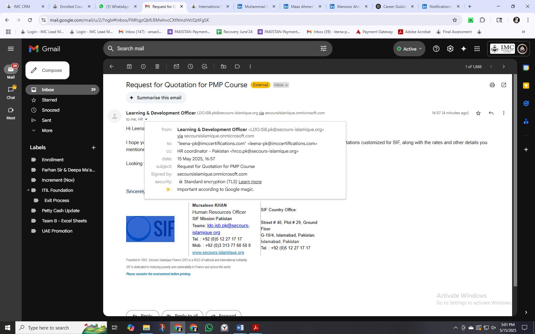Click the back arrow to return to inbox
Viewport: 535px width, 334px height.
[x=111, y=66]
